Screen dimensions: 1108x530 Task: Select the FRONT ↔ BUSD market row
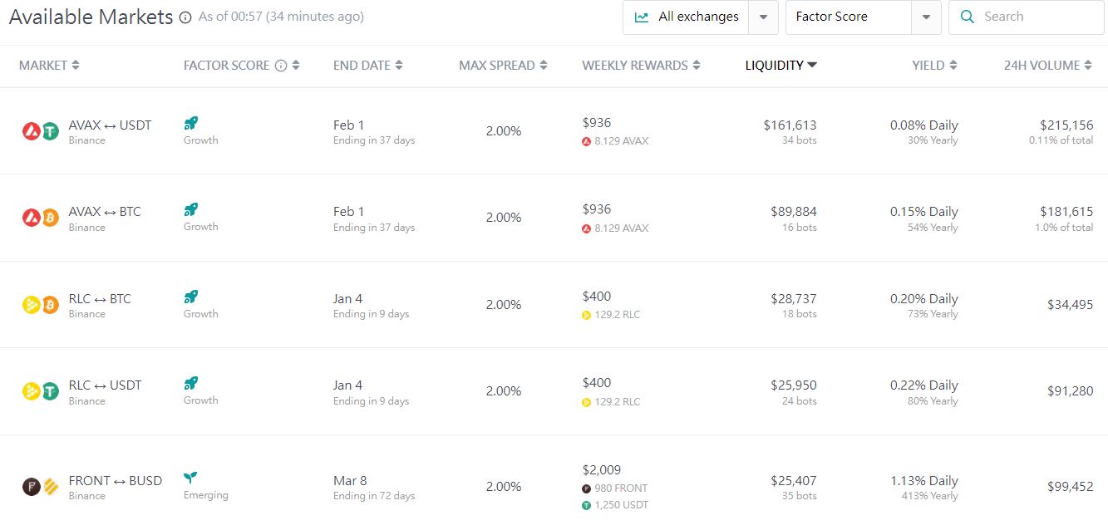[115, 480]
